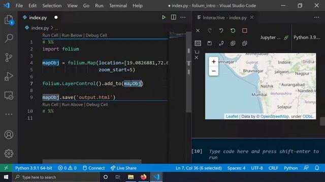Collapse all cells in Interactive window
This screenshot has width=325, height=182.
point(245,43)
